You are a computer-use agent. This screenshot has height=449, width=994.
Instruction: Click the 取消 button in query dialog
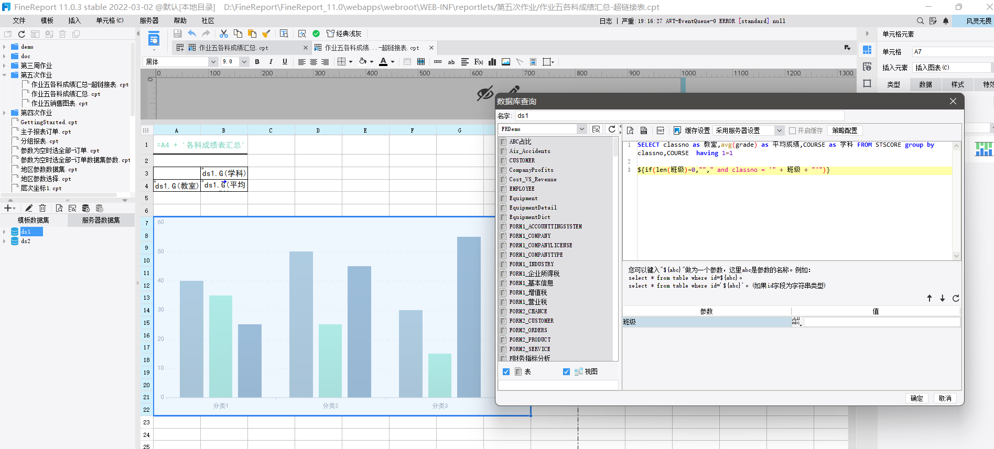coord(945,398)
